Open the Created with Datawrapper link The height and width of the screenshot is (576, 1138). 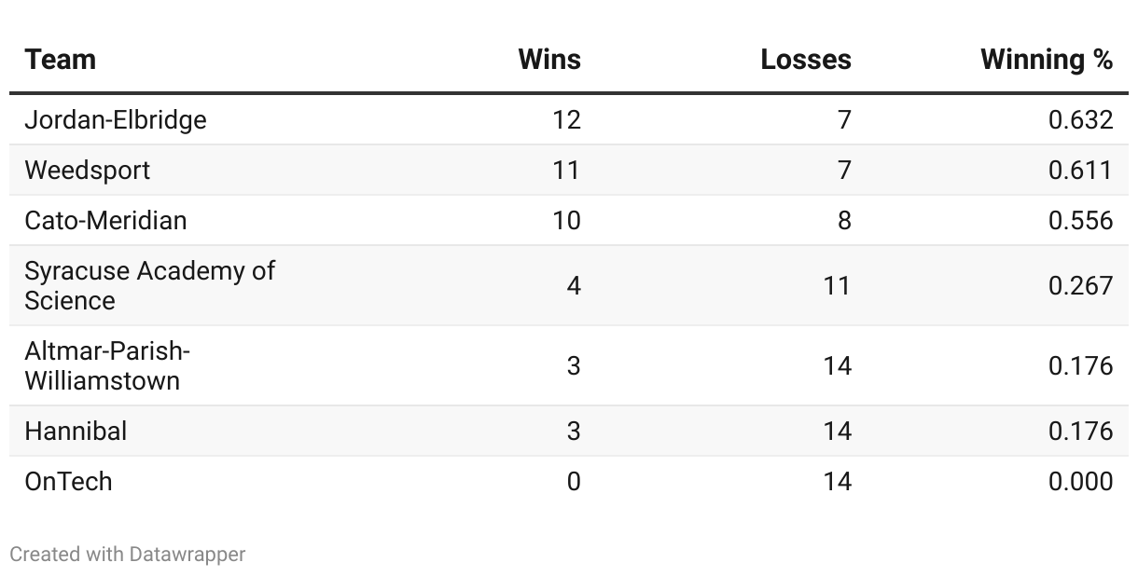point(128,555)
